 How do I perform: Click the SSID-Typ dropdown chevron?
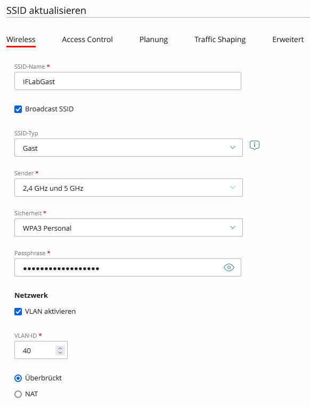tap(233, 148)
